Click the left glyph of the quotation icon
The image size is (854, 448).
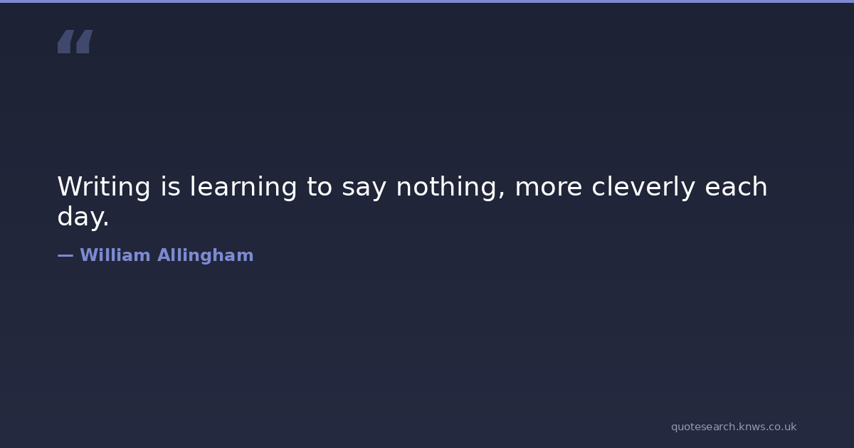[65, 42]
